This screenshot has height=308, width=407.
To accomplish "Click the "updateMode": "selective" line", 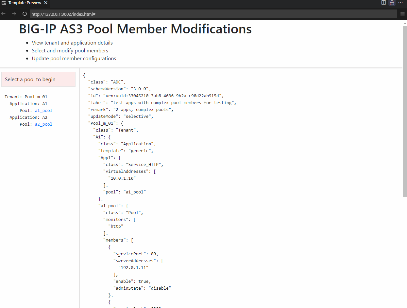I will point(121,117).
